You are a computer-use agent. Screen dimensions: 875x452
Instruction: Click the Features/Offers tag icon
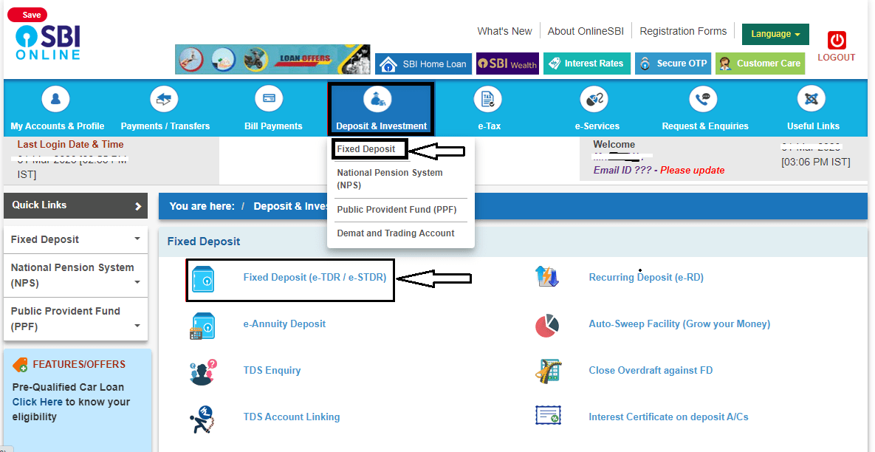click(x=20, y=364)
